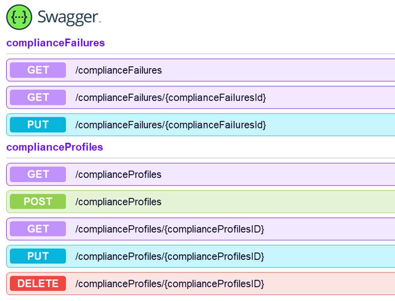Click the POST badge on /complianceProfiles

click(37, 201)
